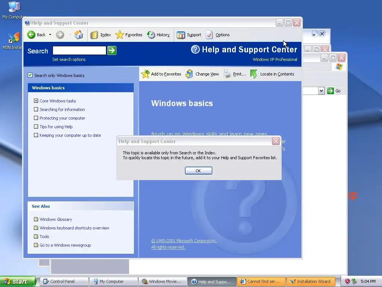The width and height of the screenshot is (382, 287).
Task: Open Set search options link
Action: point(69,59)
